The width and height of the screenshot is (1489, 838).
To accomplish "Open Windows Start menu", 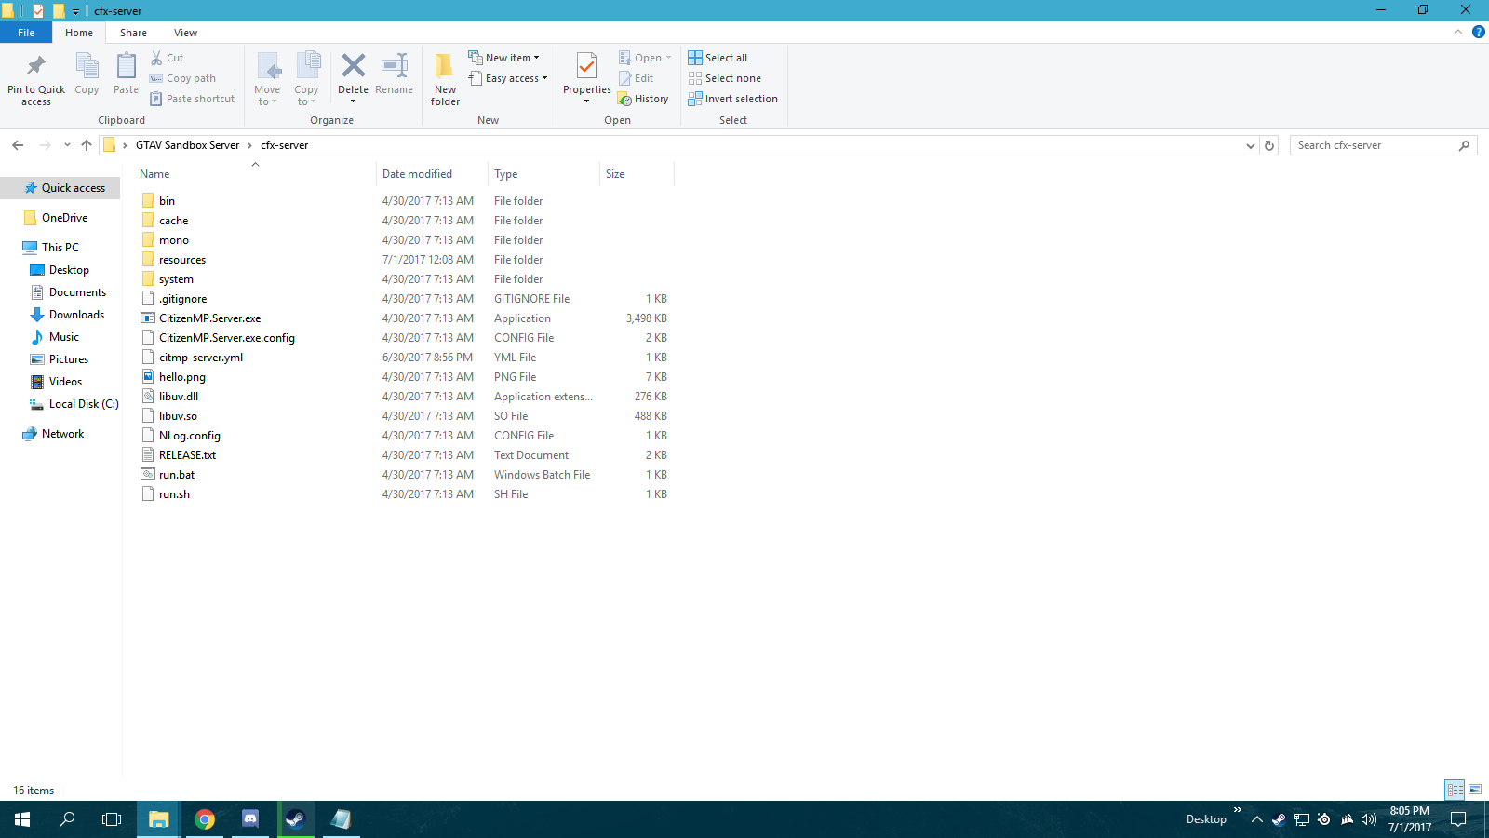I will point(22,819).
